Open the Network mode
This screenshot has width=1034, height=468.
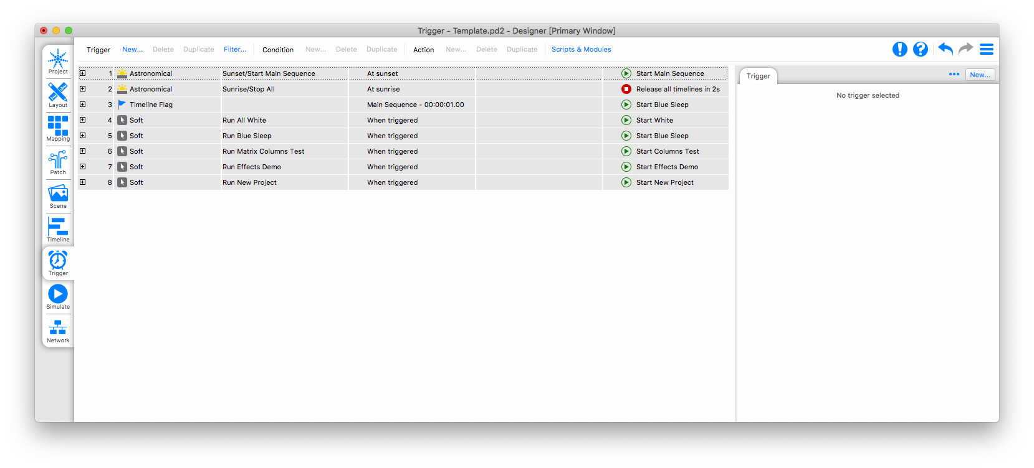pyautogui.click(x=58, y=330)
